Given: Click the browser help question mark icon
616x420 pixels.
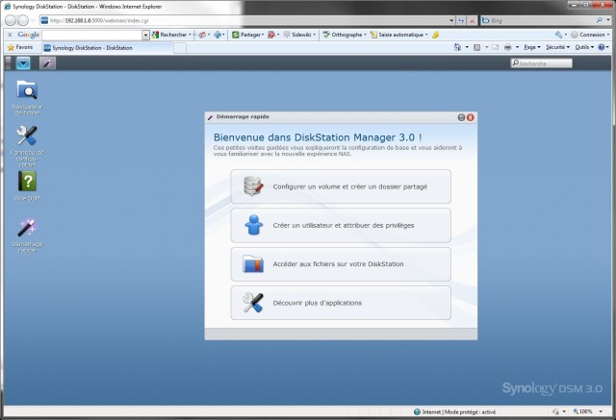Looking at the screenshot, I should click(602, 47).
